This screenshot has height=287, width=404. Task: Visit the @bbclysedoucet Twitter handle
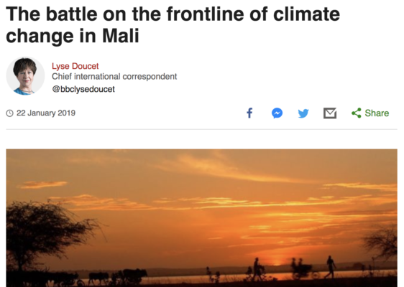[83, 89]
